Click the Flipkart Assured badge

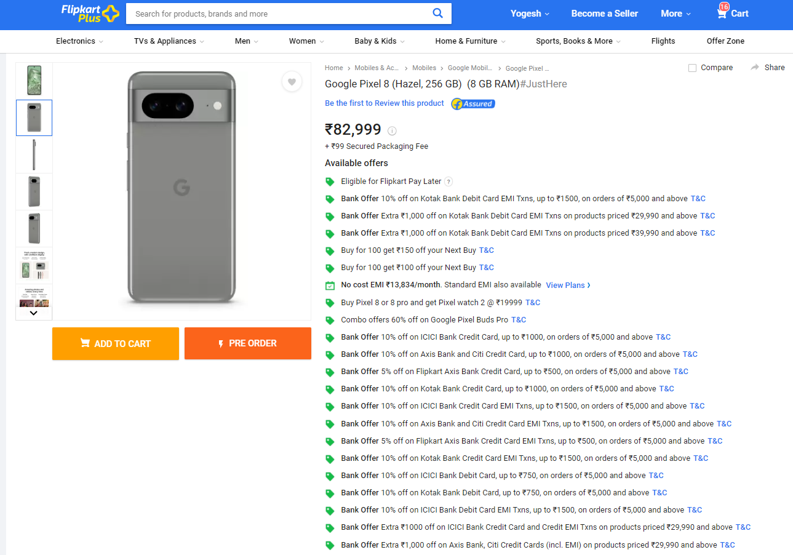[473, 103]
